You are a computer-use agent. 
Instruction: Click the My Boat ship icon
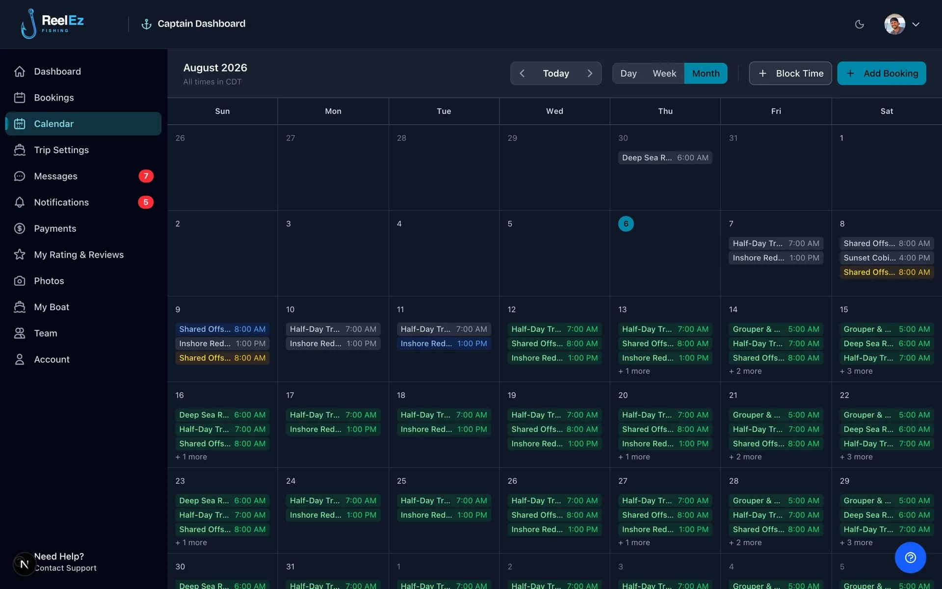click(x=20, y=307)
